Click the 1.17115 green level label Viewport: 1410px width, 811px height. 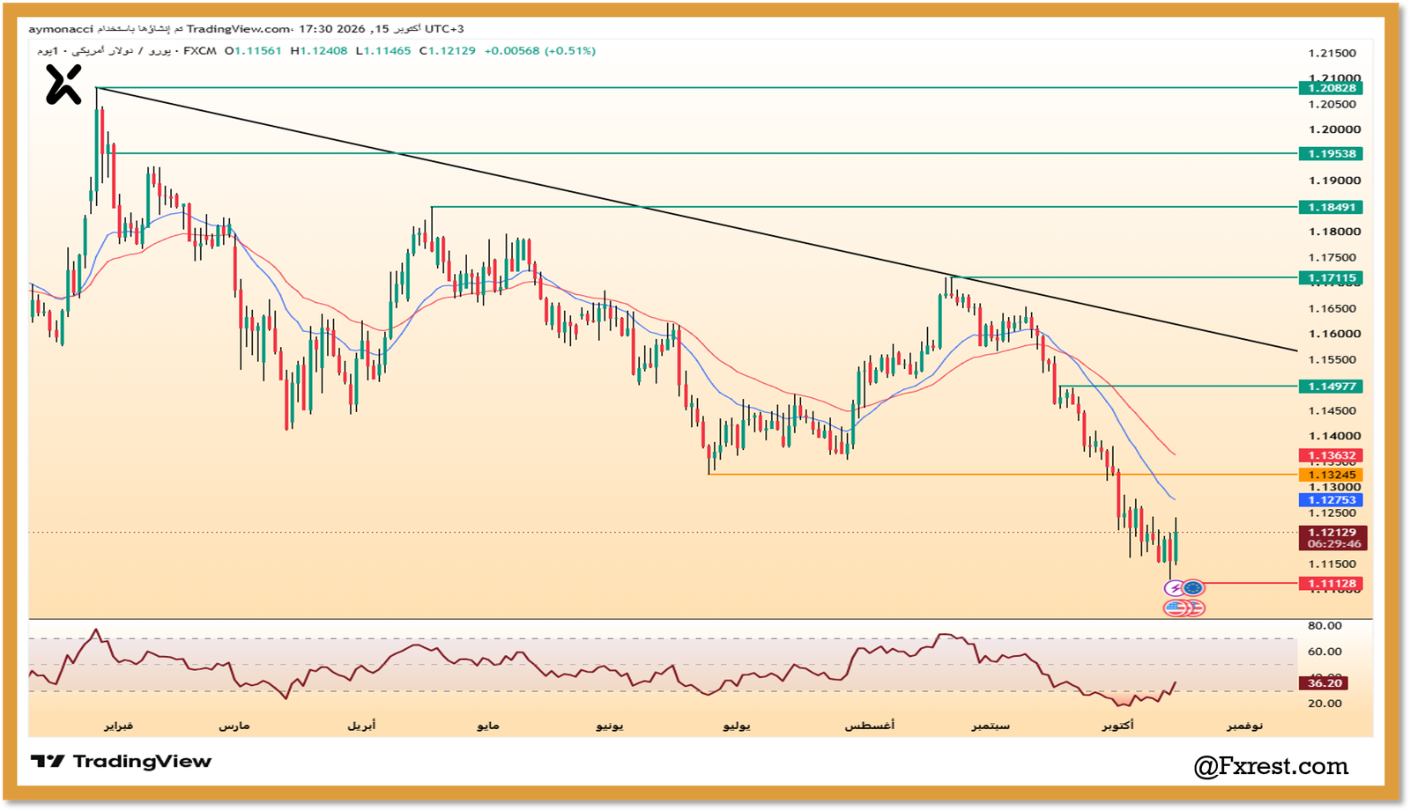click(x=1331, y=278)
